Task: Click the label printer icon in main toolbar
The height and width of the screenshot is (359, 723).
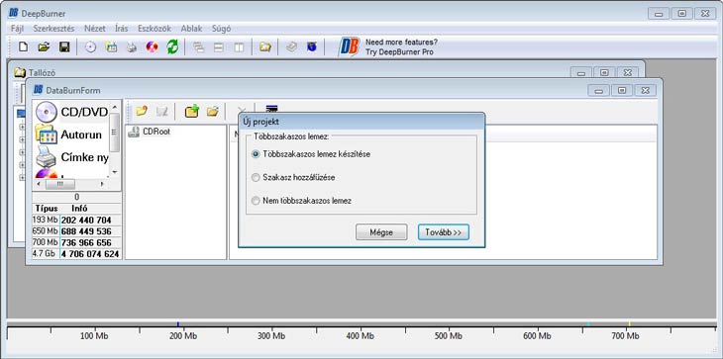Action: tap(132, 46)
